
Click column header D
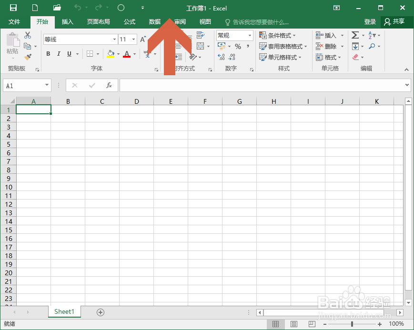pos(137,101)
